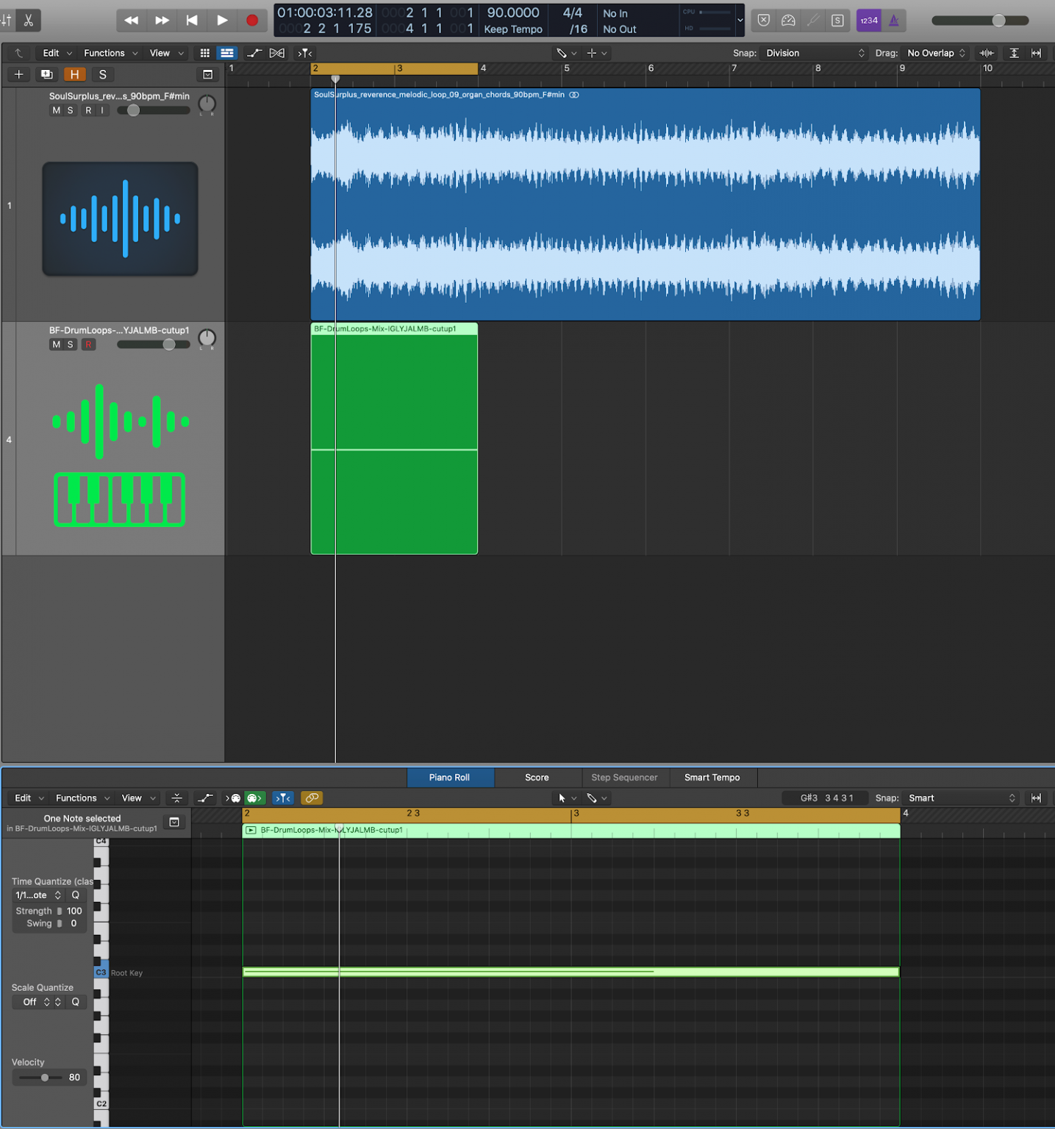Click the blue audio waveform track icon

point(120,219)
